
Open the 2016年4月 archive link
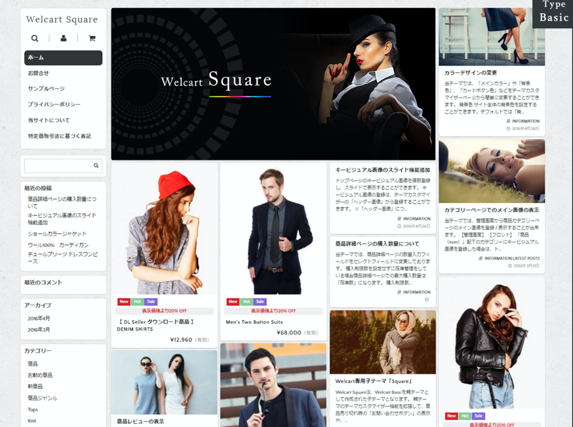(39, 318)
